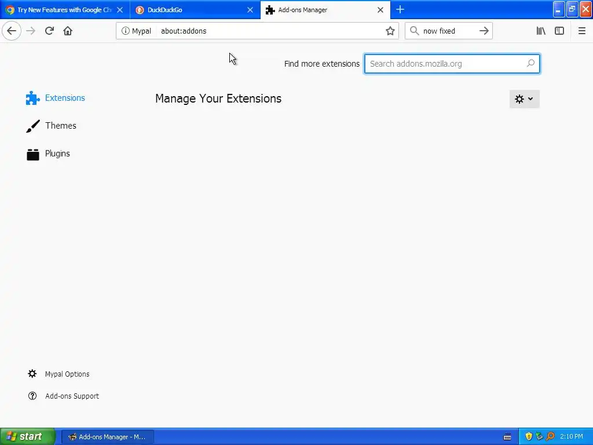
Task: Toggle the sidebar panel icon
Action: (x=559, y=31)
